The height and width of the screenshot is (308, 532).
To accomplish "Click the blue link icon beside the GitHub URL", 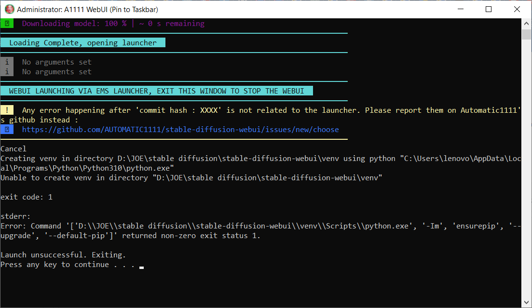I will point(7,129).
